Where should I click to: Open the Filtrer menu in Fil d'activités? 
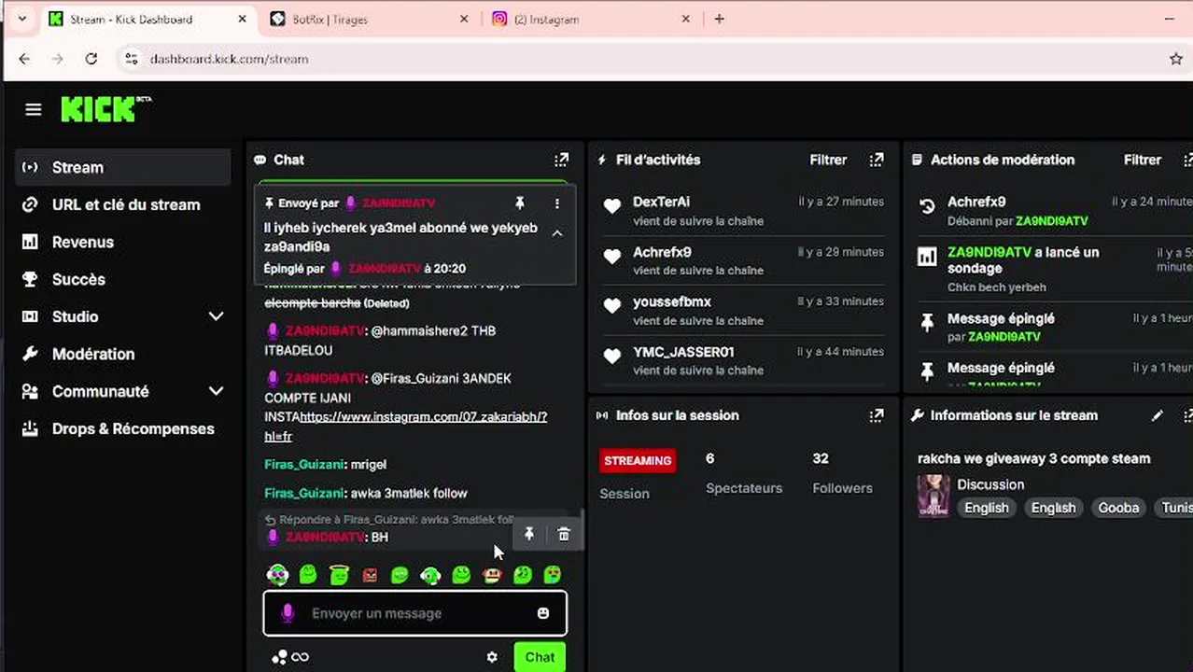point(828,160)
